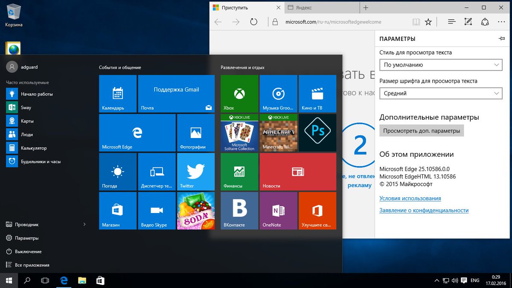Open the News tile (Новости)
Screen dimensions: 512x288
[298, 172]
